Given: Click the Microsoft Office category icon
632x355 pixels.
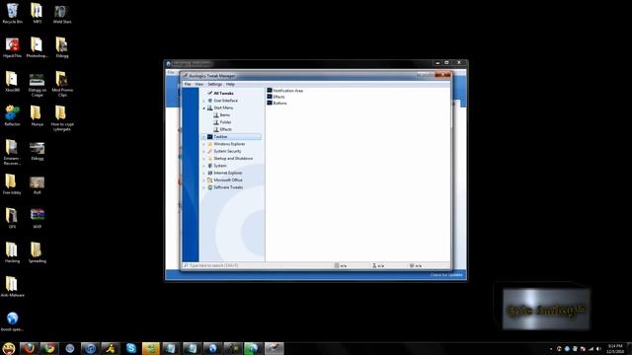Looking at the screenshot, I should coord(209,179).
